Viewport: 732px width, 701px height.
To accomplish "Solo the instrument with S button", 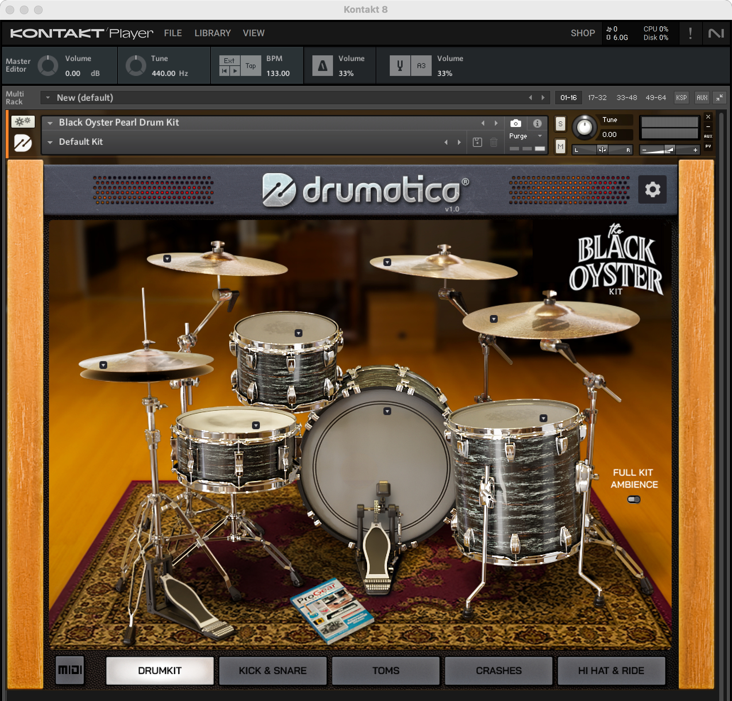I will coord(560,124).
